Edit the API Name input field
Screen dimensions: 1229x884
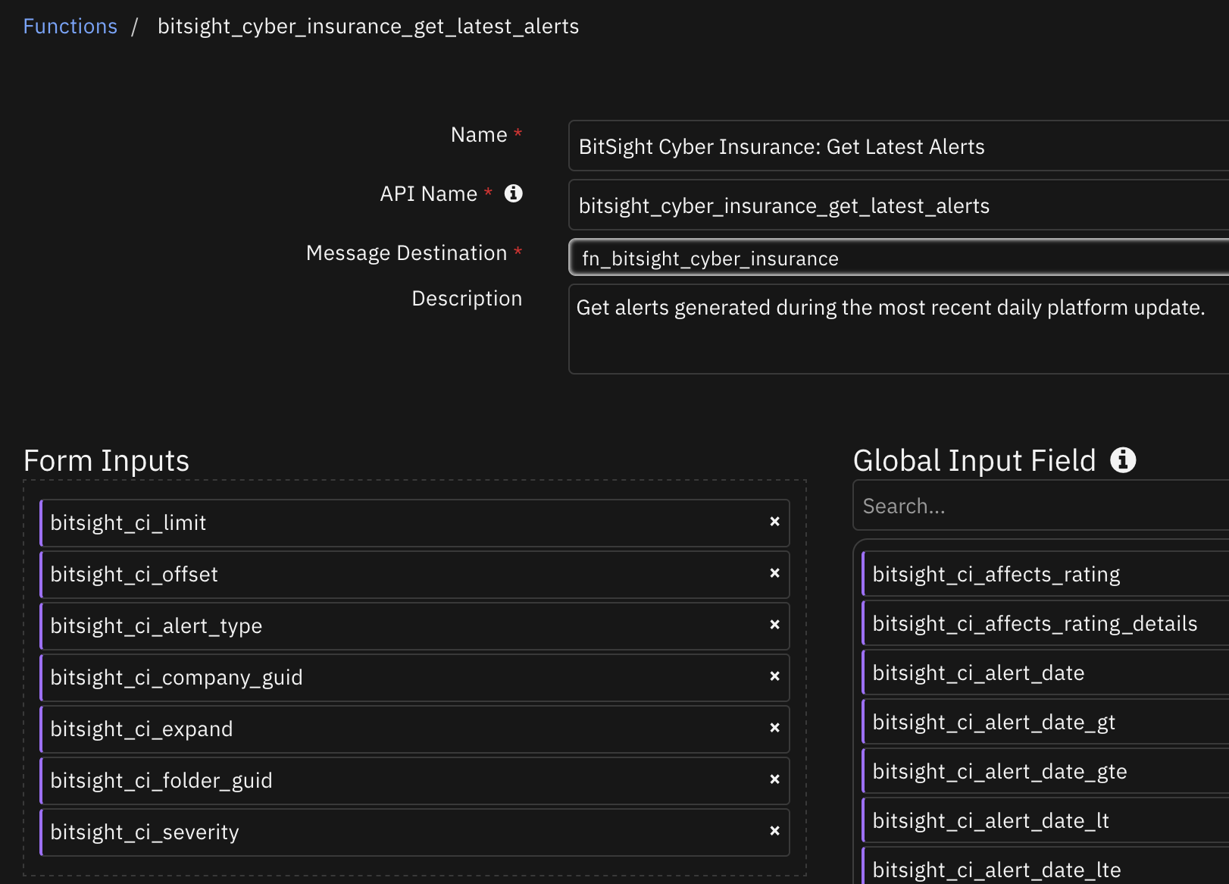[899, 205]
